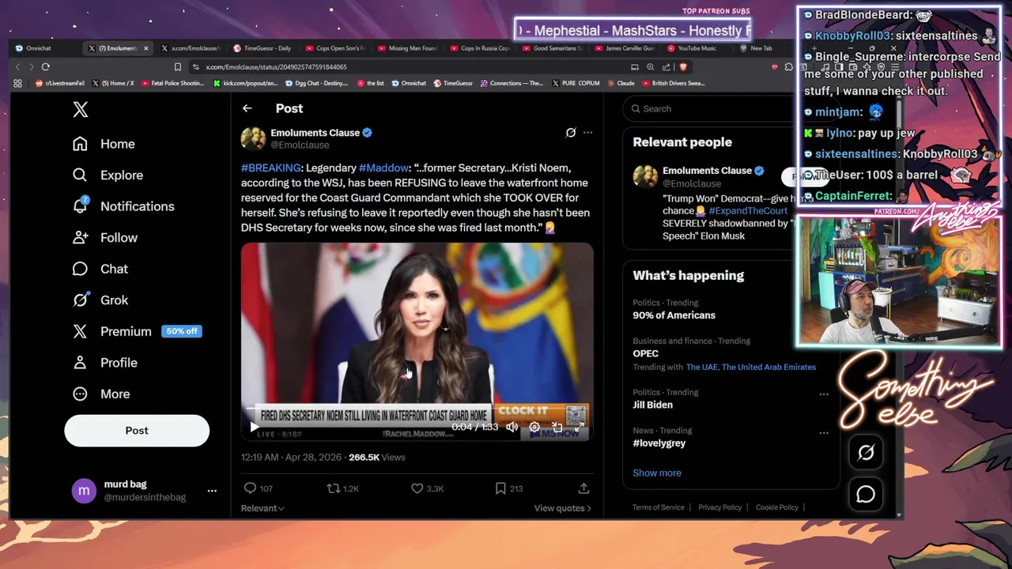The height and width of the screenshot is (569, 1012).
Task: Enter video fullscreen
Action: pyautogui.click(x=579, y=427)
